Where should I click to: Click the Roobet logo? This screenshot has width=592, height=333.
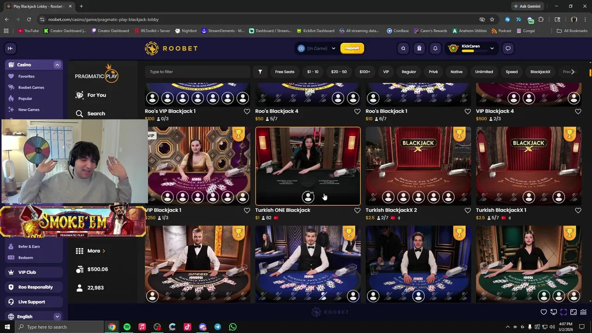171,48
